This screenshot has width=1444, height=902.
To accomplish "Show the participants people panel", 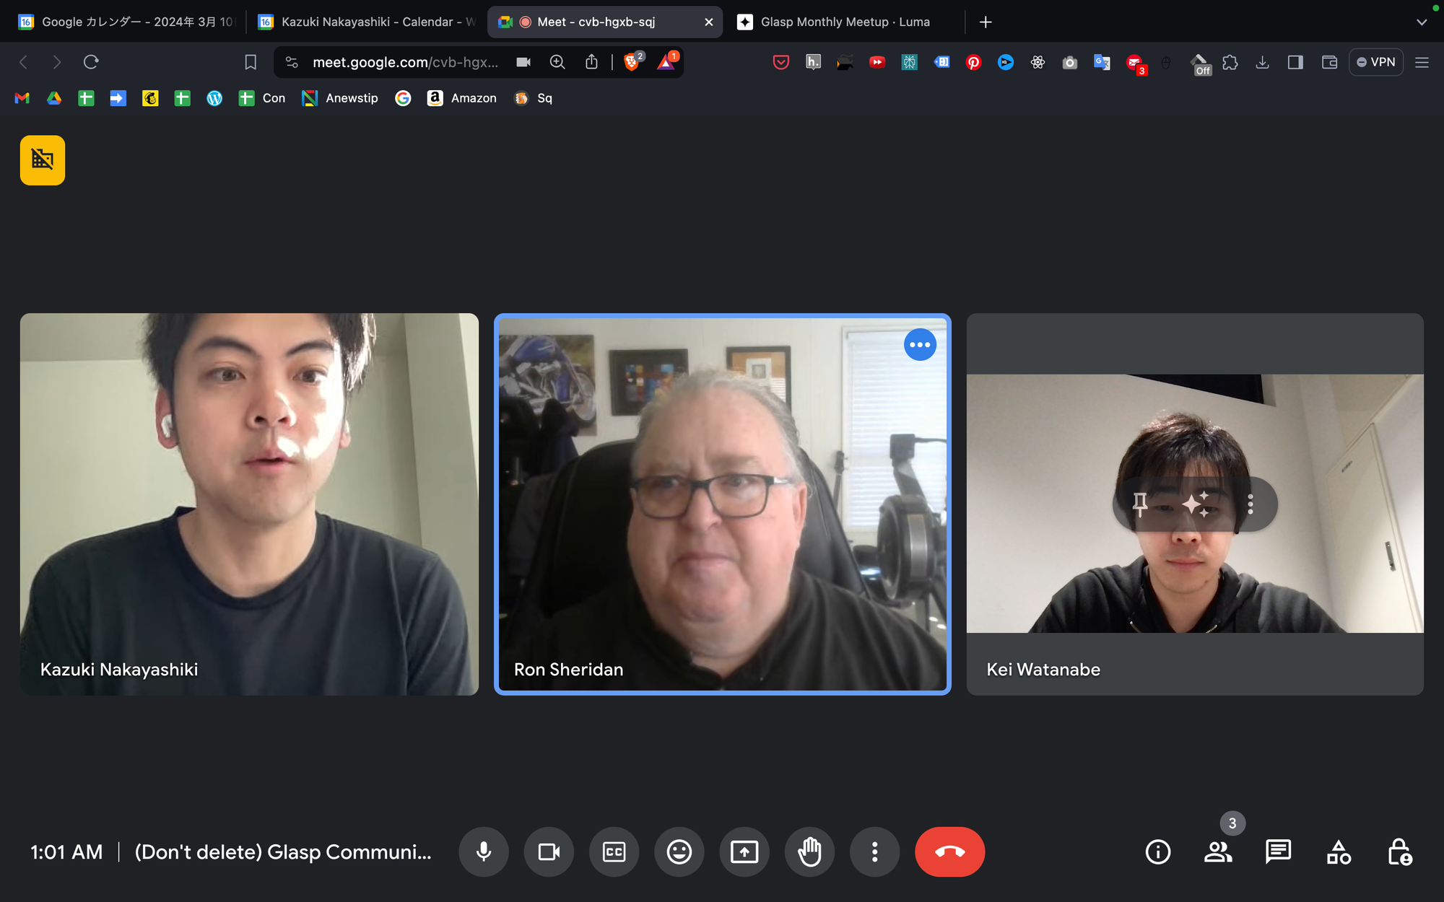I will 1218,851.
